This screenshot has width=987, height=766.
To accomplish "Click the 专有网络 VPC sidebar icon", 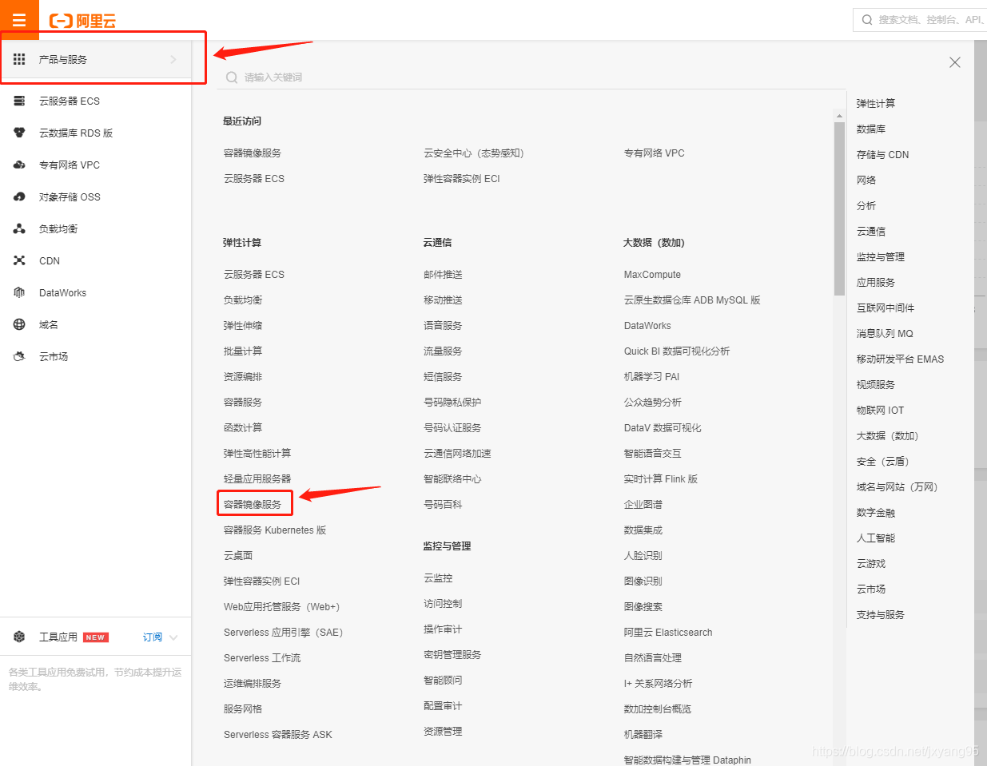I will tap(19, 165).
